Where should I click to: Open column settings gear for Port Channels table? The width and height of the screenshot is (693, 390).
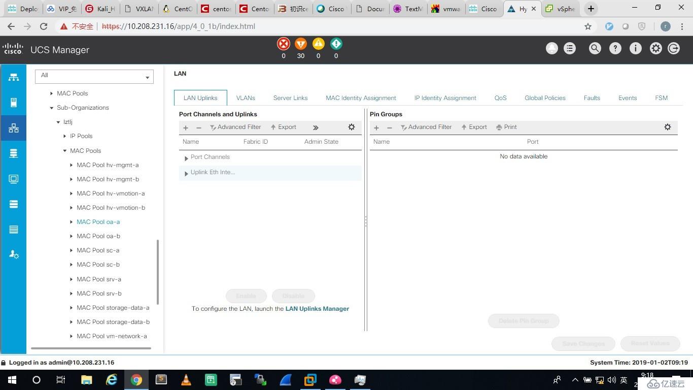tap(352, 127)
